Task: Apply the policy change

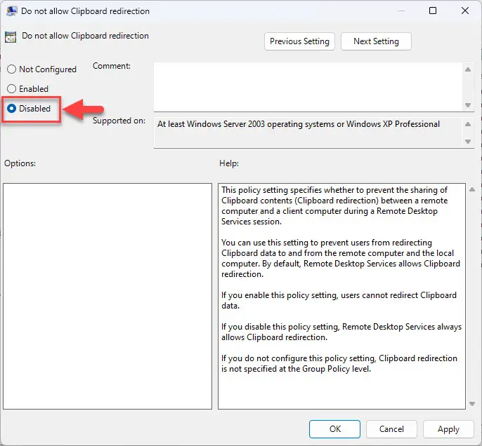Action: coord(448,429)
